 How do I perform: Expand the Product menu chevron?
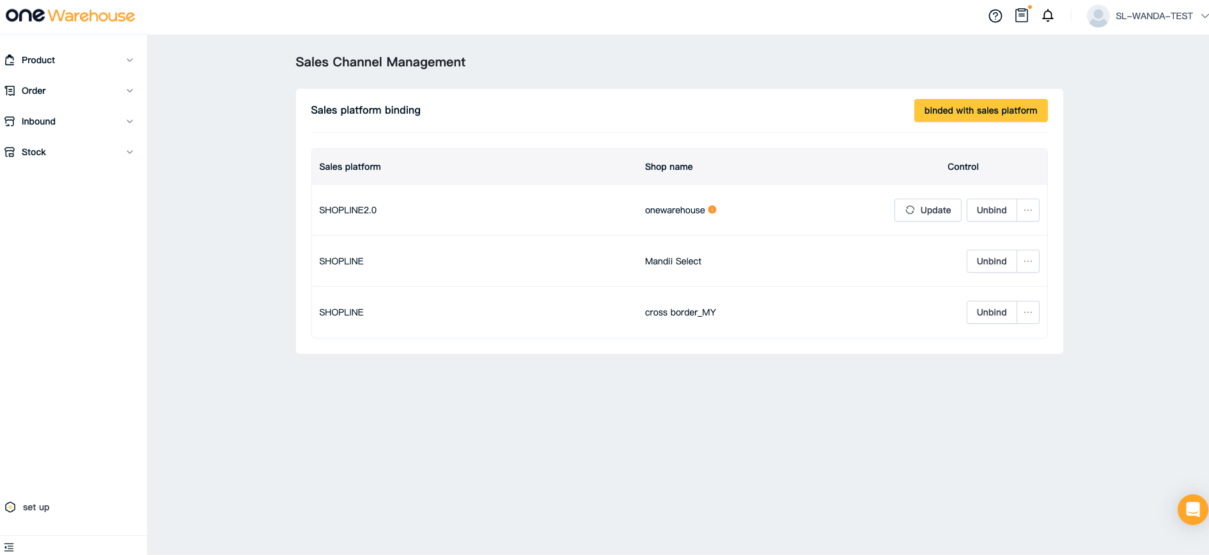tap(130, 60)
